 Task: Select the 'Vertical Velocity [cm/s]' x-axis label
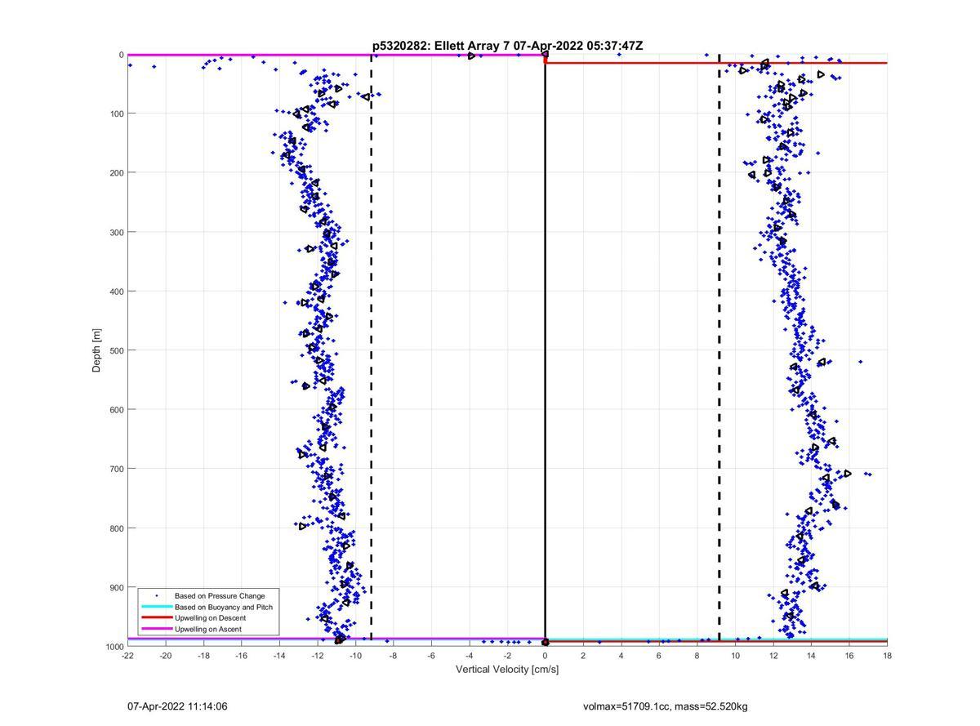[x=507, y=670]
